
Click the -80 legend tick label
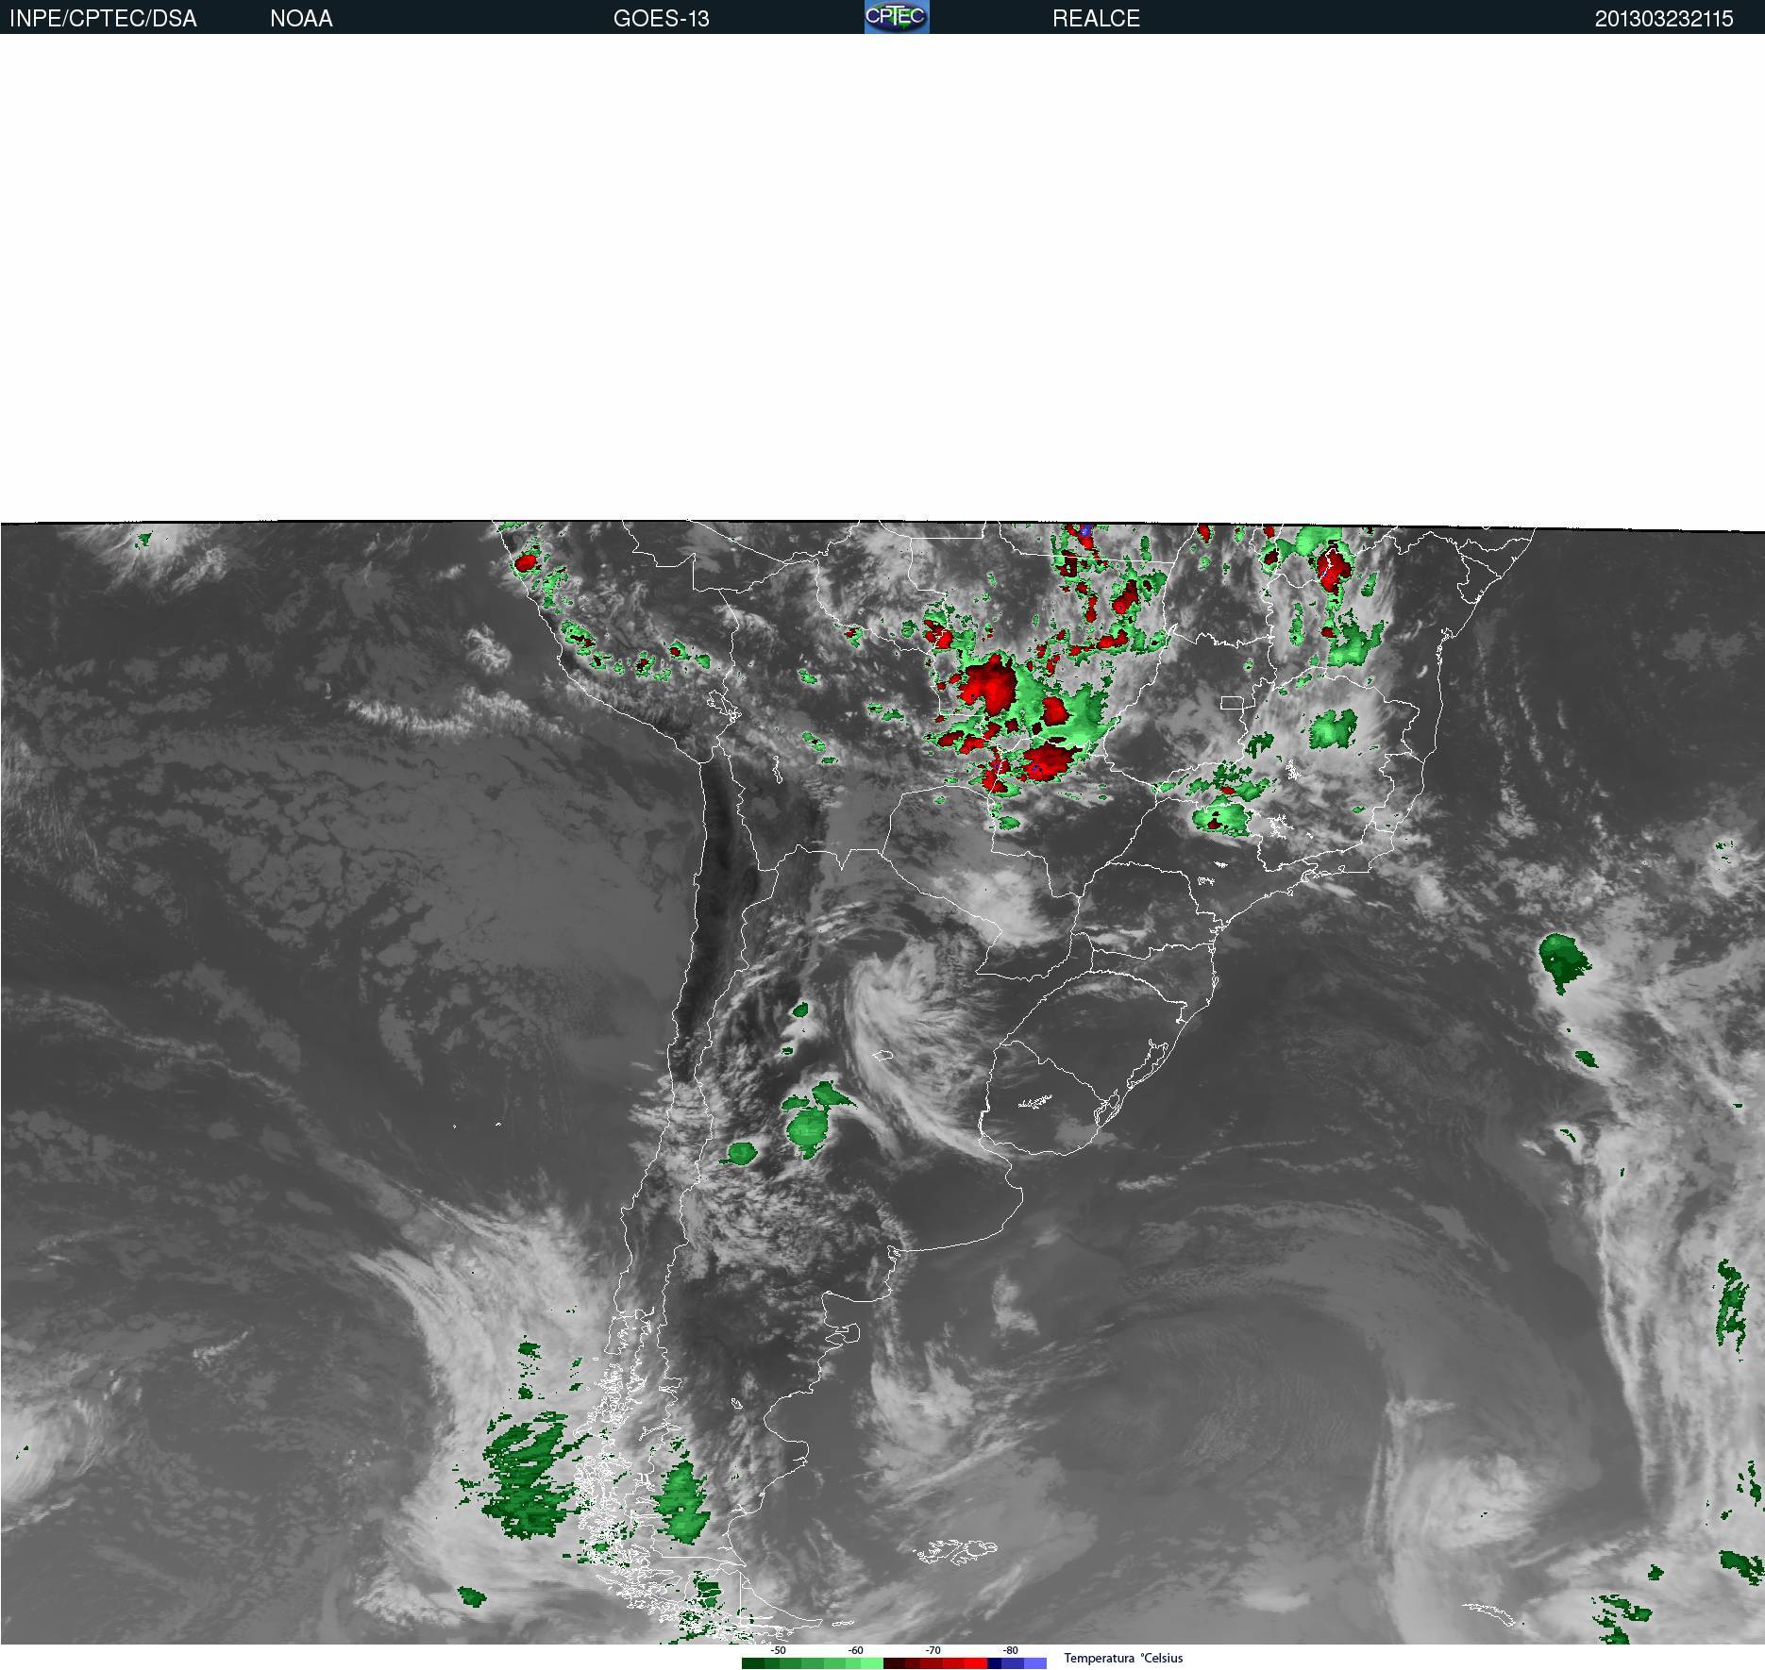pyautogui.click(x=1010, y=1650)
